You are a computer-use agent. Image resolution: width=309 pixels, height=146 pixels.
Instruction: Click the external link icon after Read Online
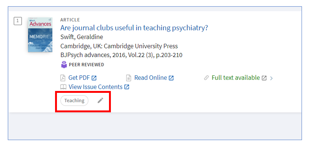pyautogui.click(x=171, y=78)
